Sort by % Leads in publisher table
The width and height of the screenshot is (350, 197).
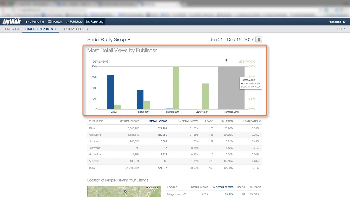click(x=227, y=121)
